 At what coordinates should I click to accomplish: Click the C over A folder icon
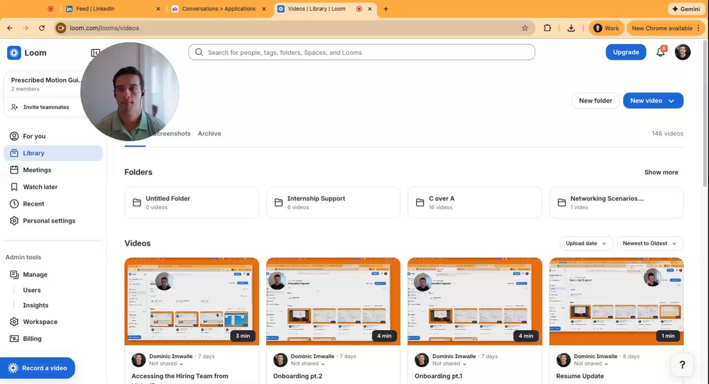point(420,202)
